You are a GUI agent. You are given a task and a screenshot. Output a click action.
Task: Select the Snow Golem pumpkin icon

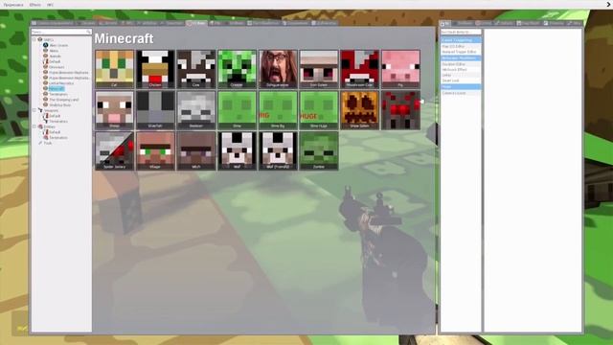[360, 110]
